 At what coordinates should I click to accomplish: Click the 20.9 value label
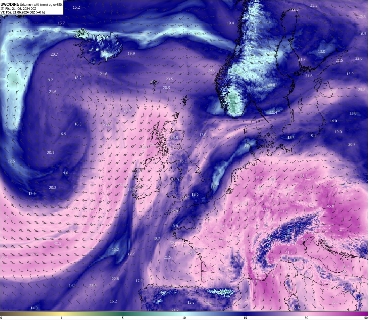click(166, 88)
